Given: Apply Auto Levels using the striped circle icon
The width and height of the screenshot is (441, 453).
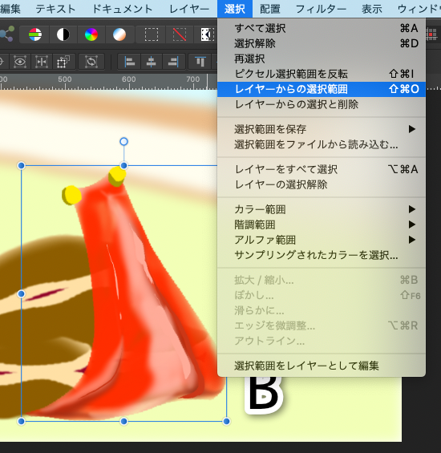Looking at the screenshot, I should 35,34.
